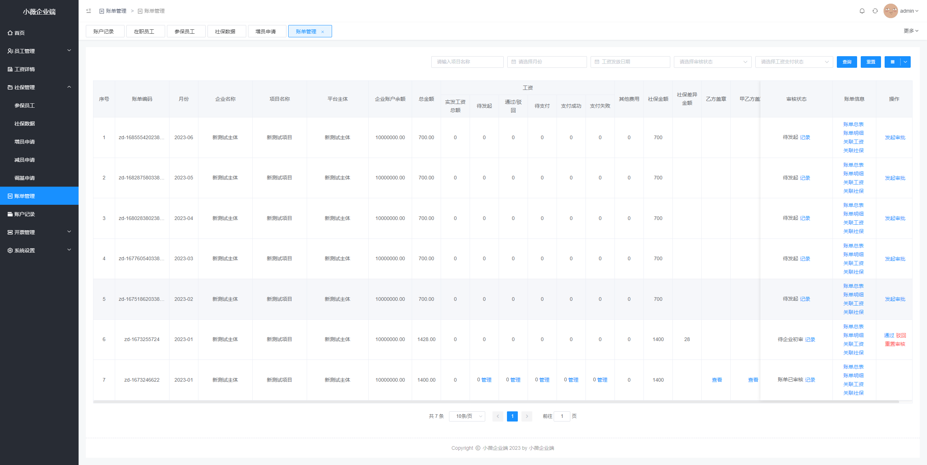Image resolution: width=927 pixels, height=465 pixels.
Task: Open 工资详情 in the sidebar
Action: [x=39, y=69]
